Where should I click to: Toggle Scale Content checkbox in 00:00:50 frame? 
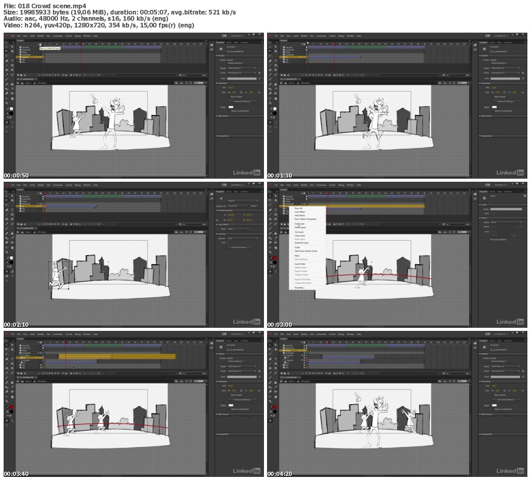[x=229, y=97]
